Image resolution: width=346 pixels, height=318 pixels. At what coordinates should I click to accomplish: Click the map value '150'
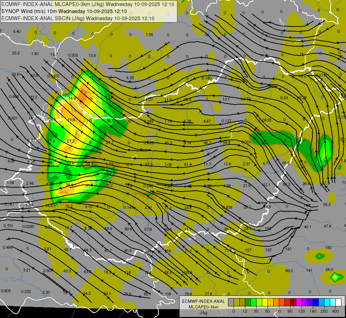329,248
